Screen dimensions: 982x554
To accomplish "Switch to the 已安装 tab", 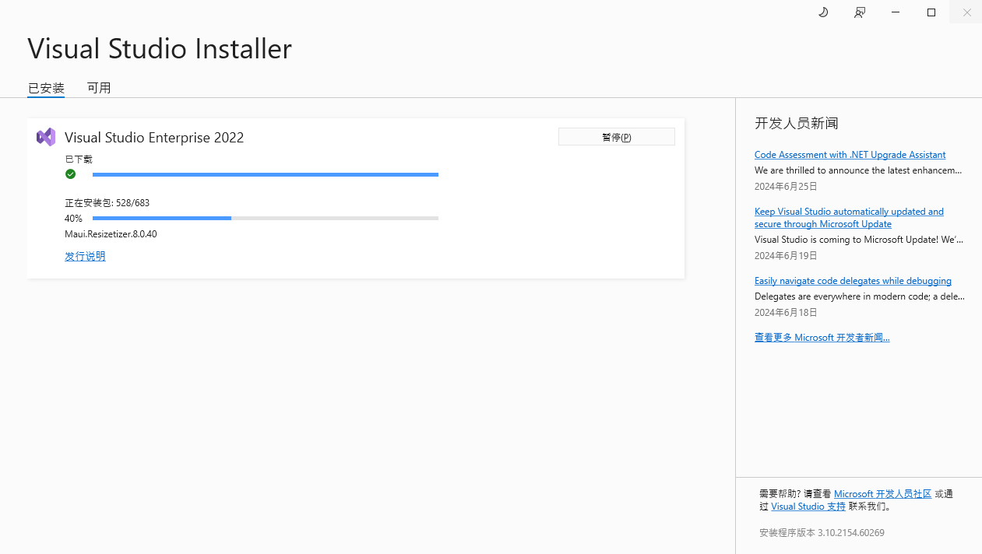I will tap(46, 88).
